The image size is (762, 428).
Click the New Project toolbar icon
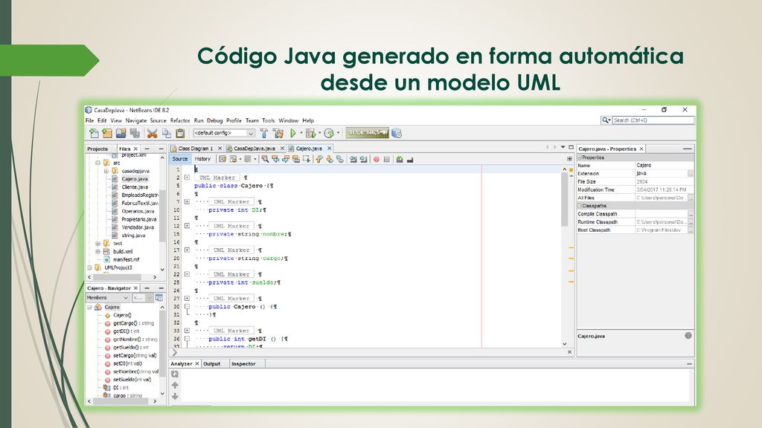click(107, 133)
